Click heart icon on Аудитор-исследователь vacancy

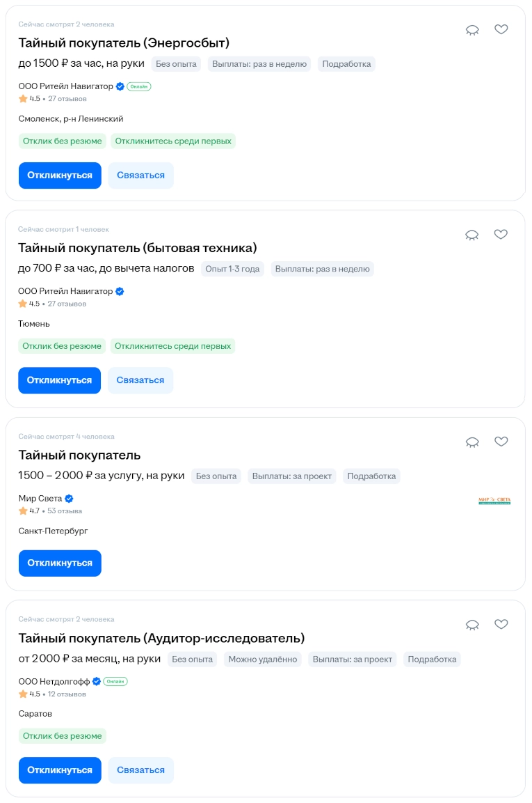point(501,625)
